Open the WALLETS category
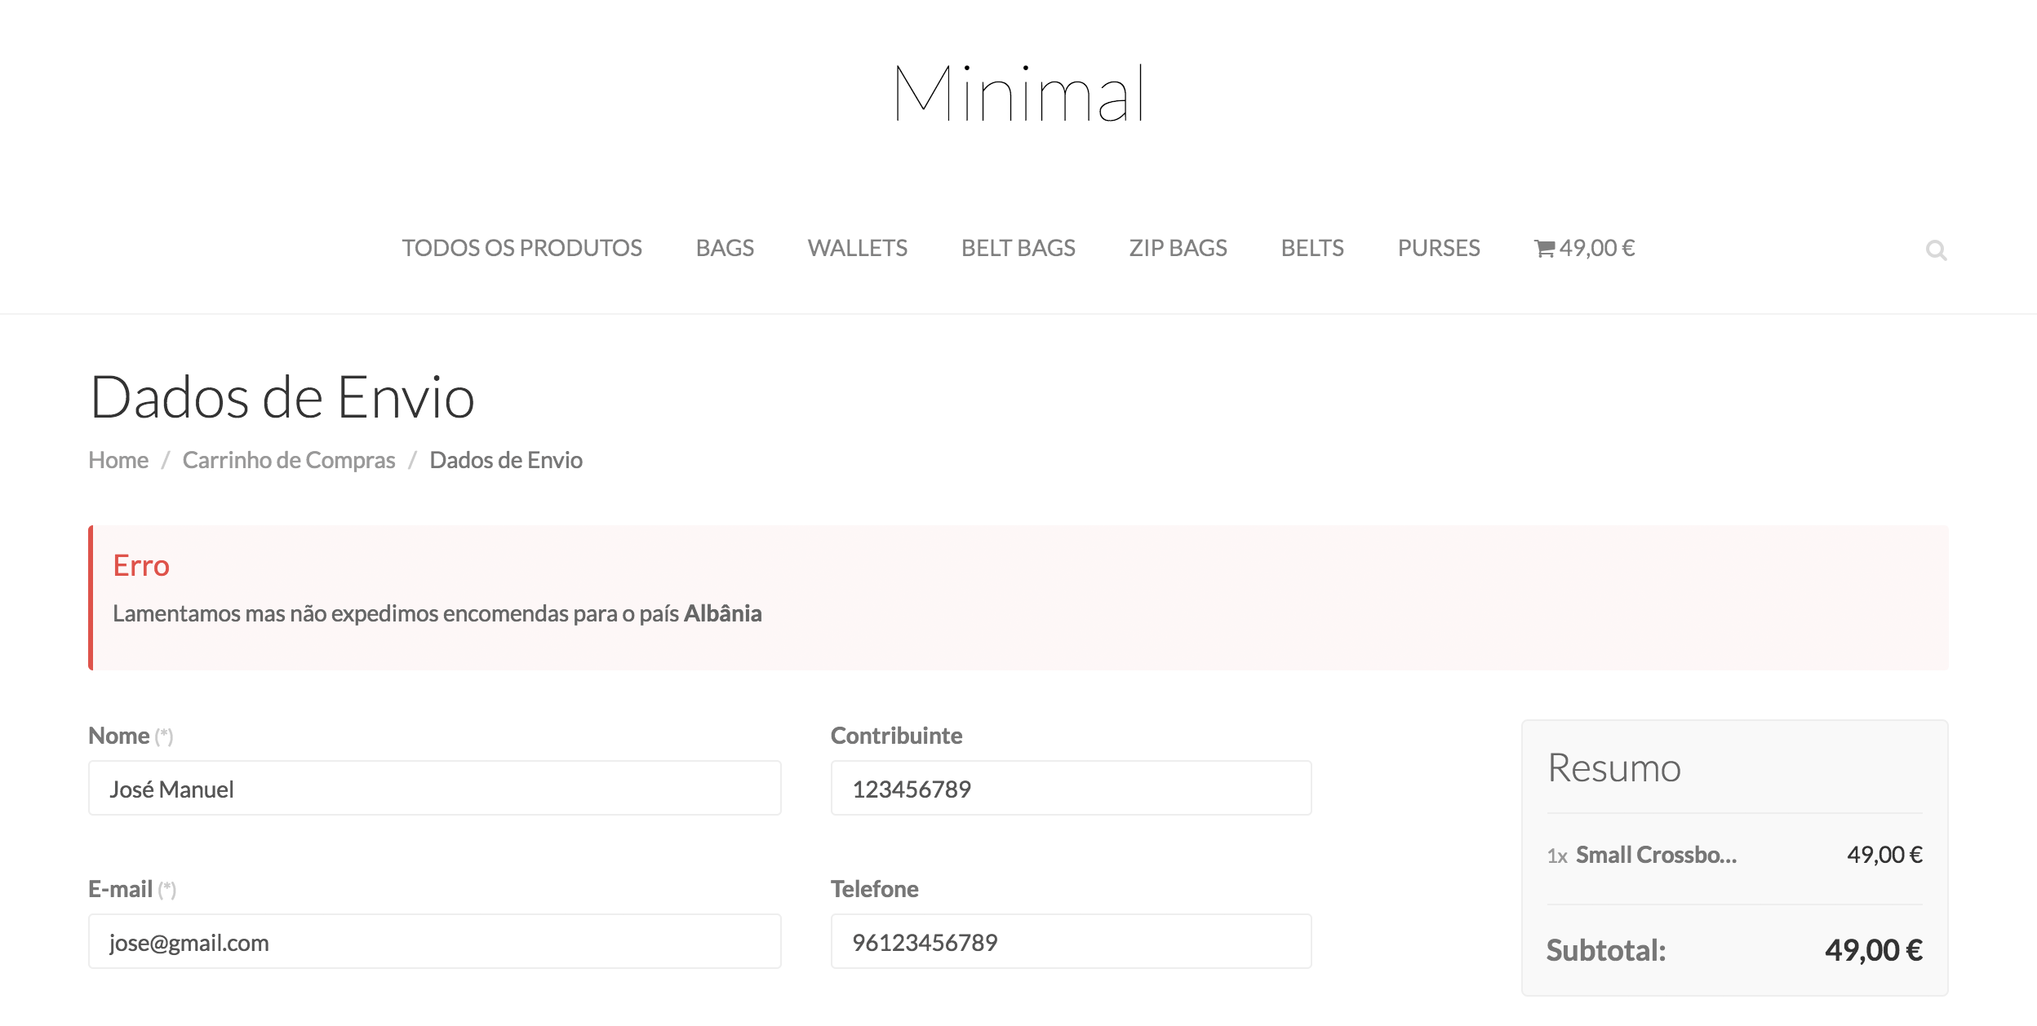Screen dimensions: 2037x1026 pos(857,248)
